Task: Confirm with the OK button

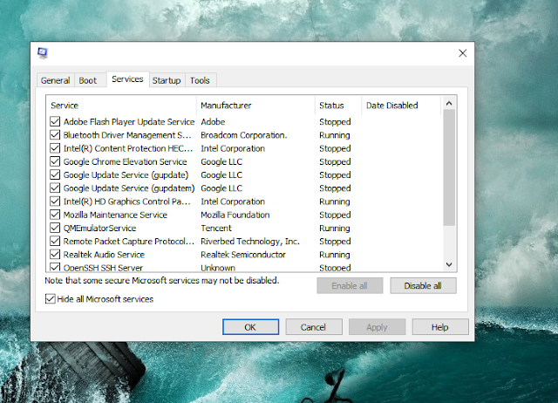Action: point(250,327)
